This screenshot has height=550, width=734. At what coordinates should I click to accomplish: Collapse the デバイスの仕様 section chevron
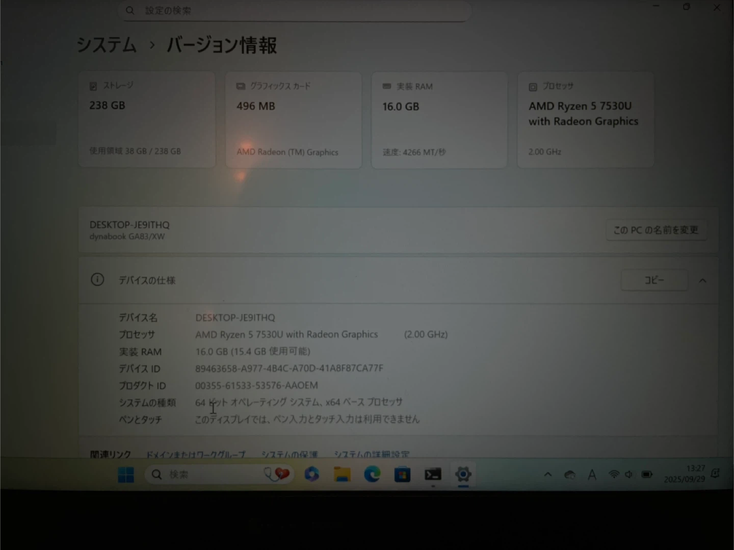(703, 280)
